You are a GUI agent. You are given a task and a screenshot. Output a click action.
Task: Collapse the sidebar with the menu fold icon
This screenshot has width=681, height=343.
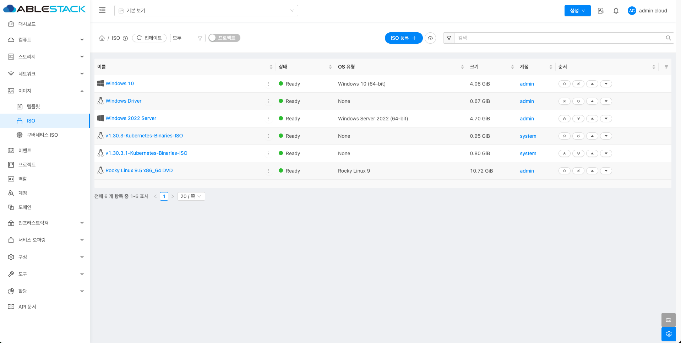(102, 10)
